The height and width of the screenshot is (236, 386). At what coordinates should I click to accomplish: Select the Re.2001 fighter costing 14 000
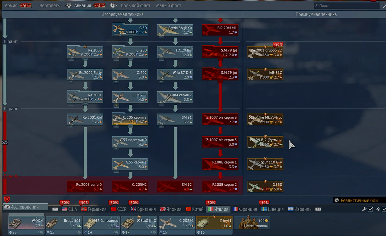[85, 97]
